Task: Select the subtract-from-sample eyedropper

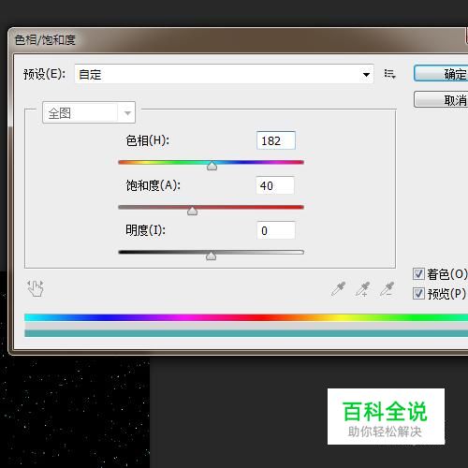Action: click(387, 289)
